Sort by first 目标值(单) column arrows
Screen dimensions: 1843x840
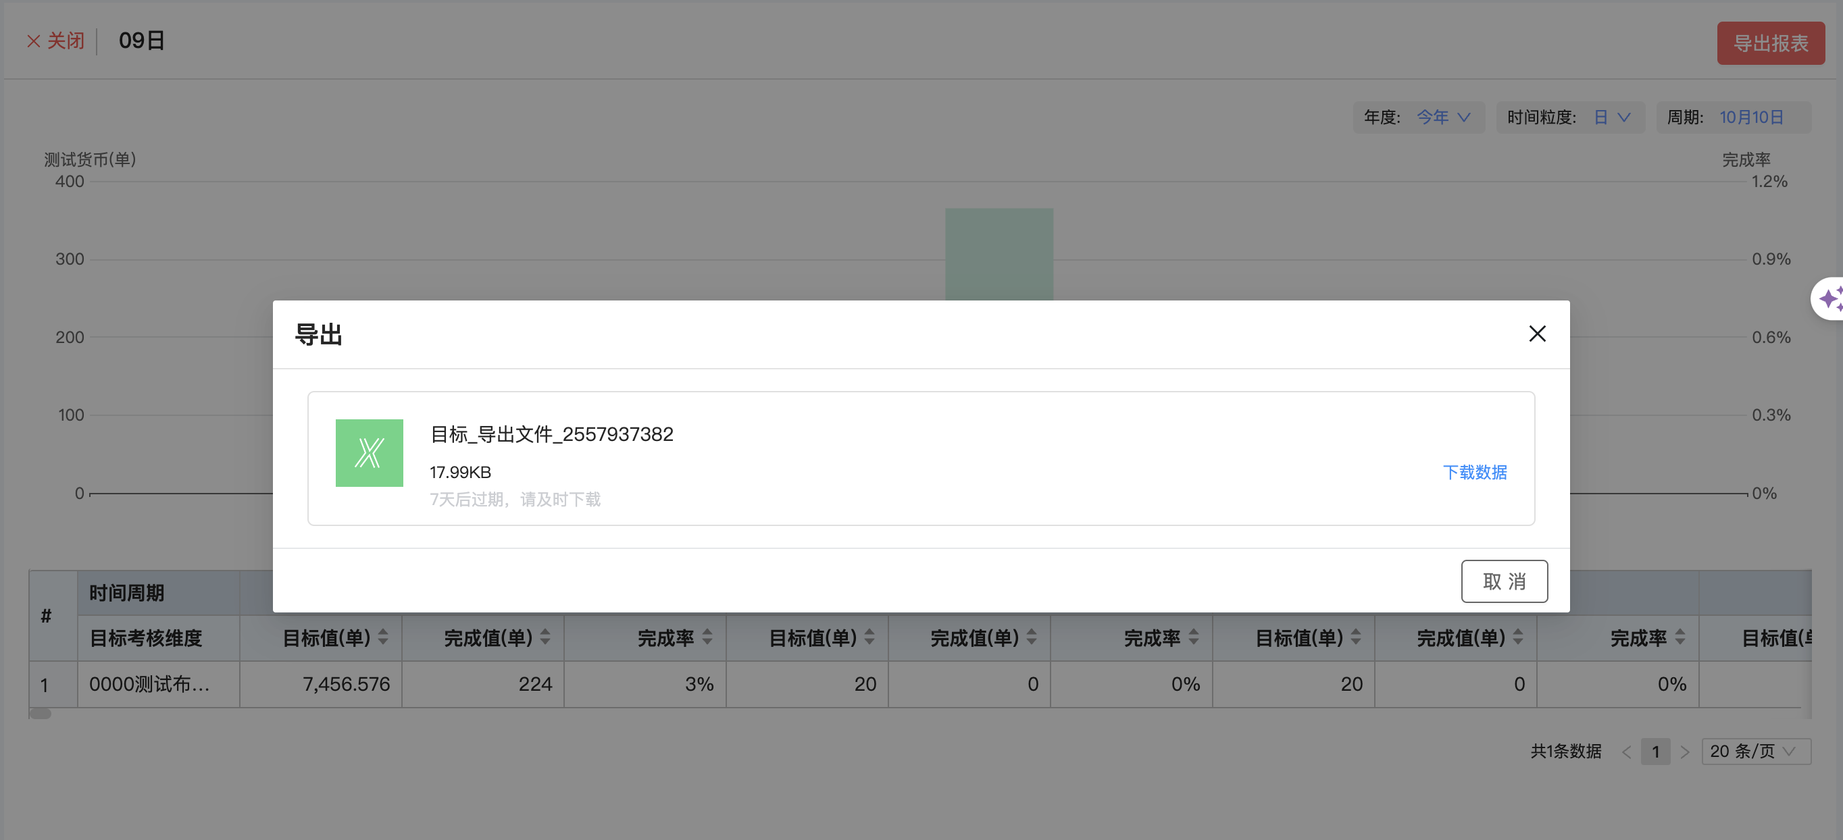pyautogui.click(x=384, y=637)
